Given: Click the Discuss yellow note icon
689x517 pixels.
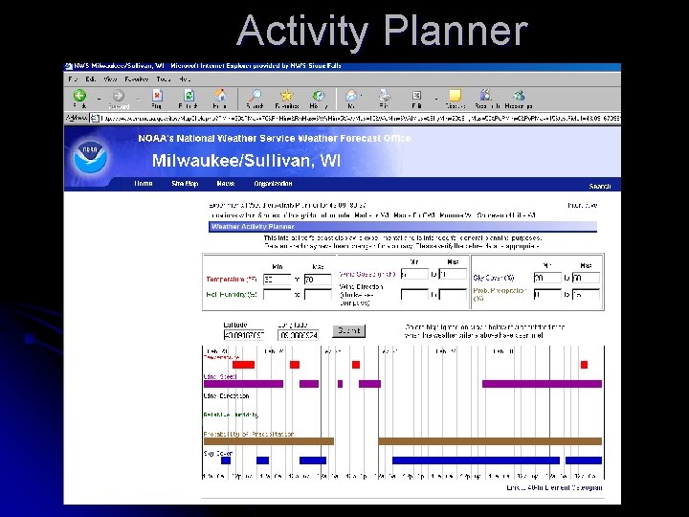Looking at the screenshot, I should [x=455, y=96].
